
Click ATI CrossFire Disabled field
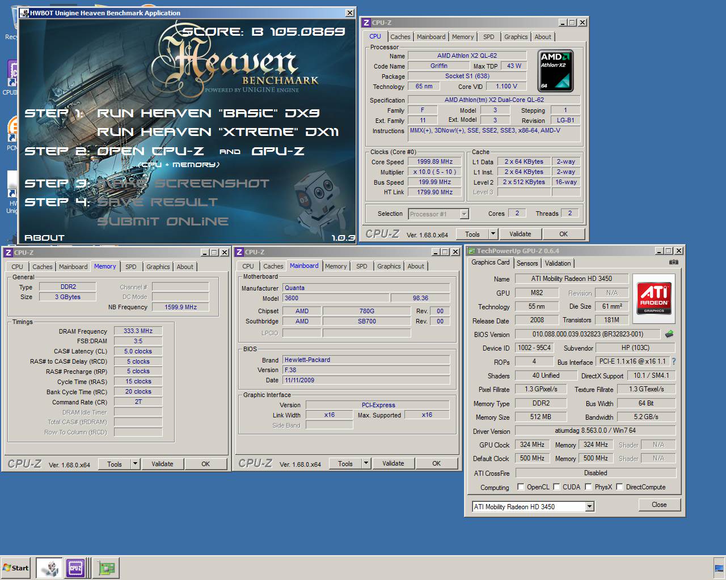595,473
